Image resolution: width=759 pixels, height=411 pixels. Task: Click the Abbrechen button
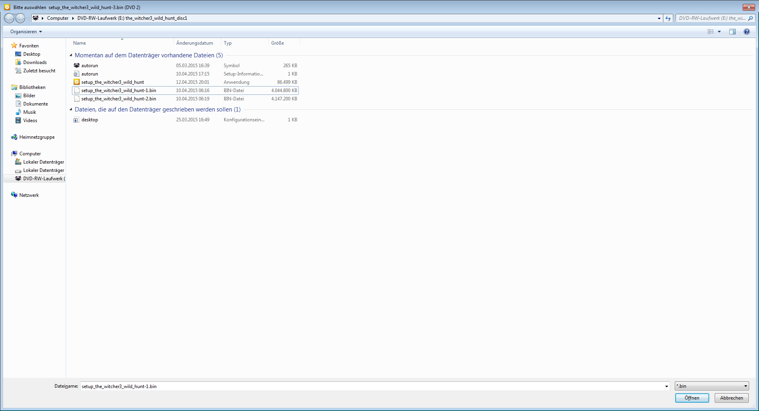click(x=731, y=398)
